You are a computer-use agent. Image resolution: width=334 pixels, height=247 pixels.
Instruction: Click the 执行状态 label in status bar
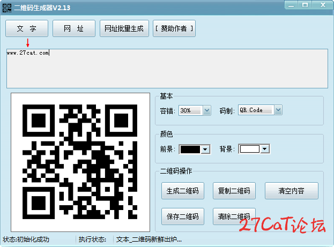(92, 239)
